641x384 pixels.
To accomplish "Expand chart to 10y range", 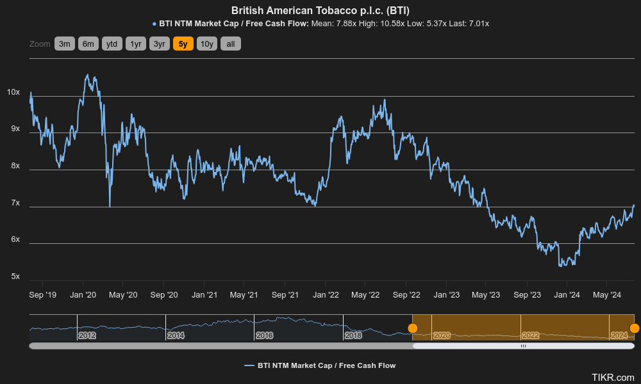I will [207, 44].
